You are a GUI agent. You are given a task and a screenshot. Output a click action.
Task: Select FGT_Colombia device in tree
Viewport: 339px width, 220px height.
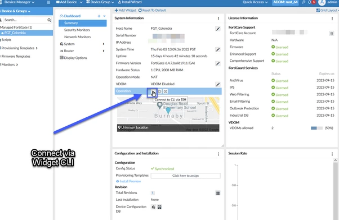point(26,33)
